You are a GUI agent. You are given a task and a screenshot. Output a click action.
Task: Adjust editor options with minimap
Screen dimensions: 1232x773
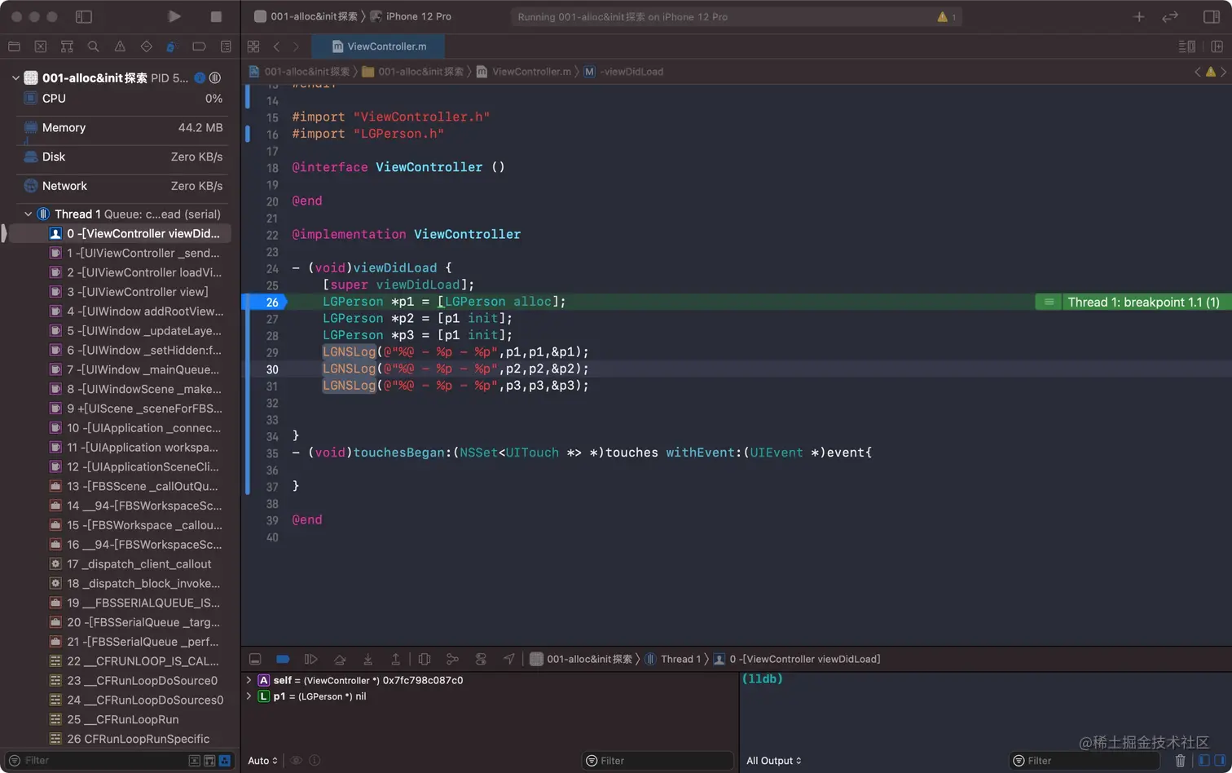coord(1187,46)
